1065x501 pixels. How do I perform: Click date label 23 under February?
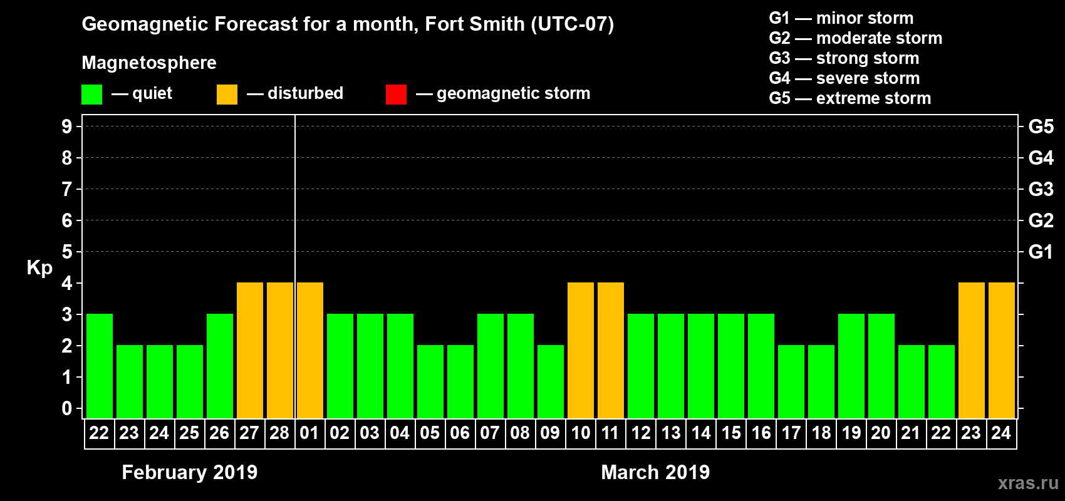tap(129, 433)
